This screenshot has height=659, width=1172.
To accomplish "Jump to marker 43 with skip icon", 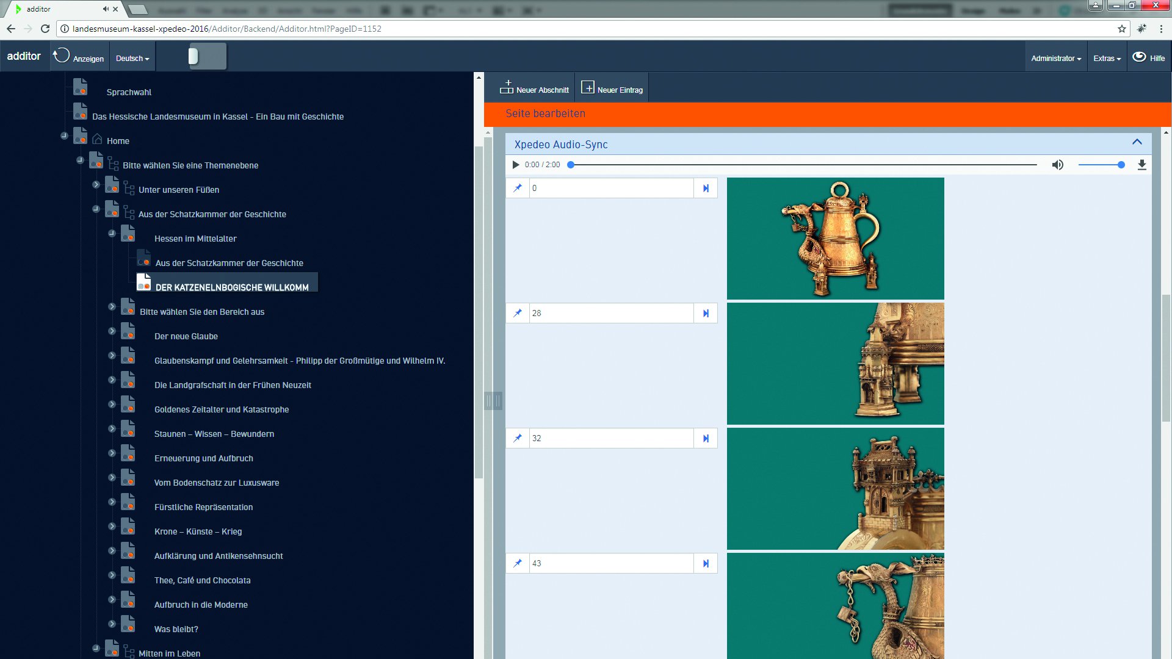I will pos(706,563).
